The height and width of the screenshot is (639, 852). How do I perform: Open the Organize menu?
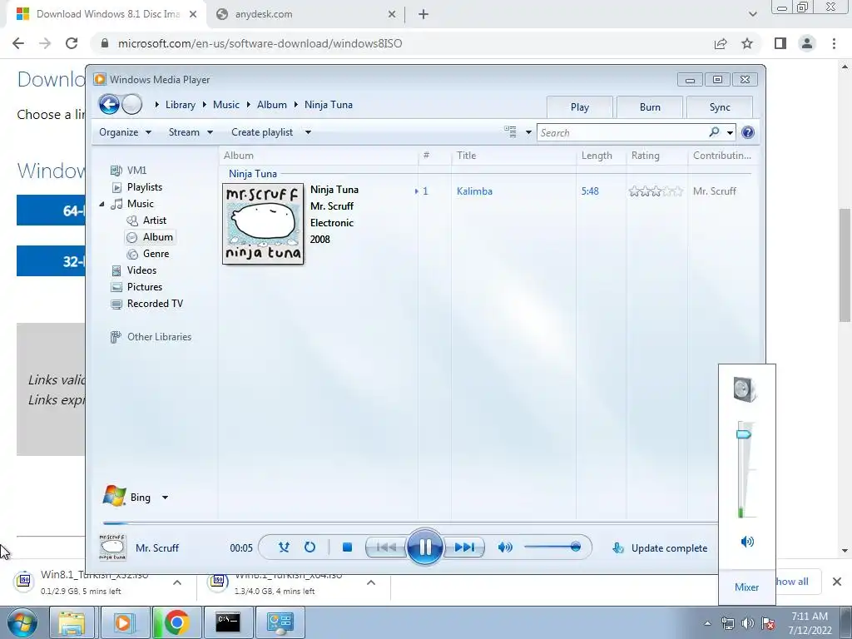125,132
